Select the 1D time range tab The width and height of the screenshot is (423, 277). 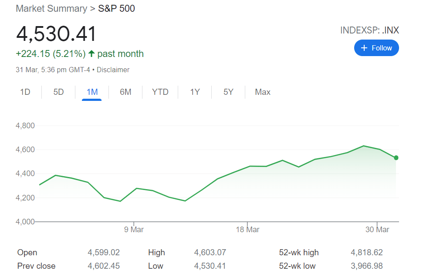tap(25, 92)
